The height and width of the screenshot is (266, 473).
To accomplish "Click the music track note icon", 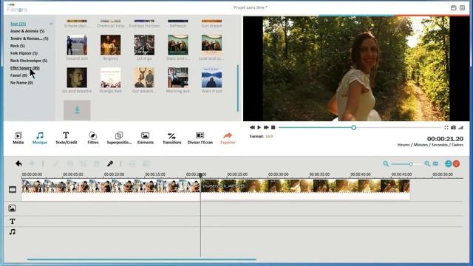I will click(12, 232).
